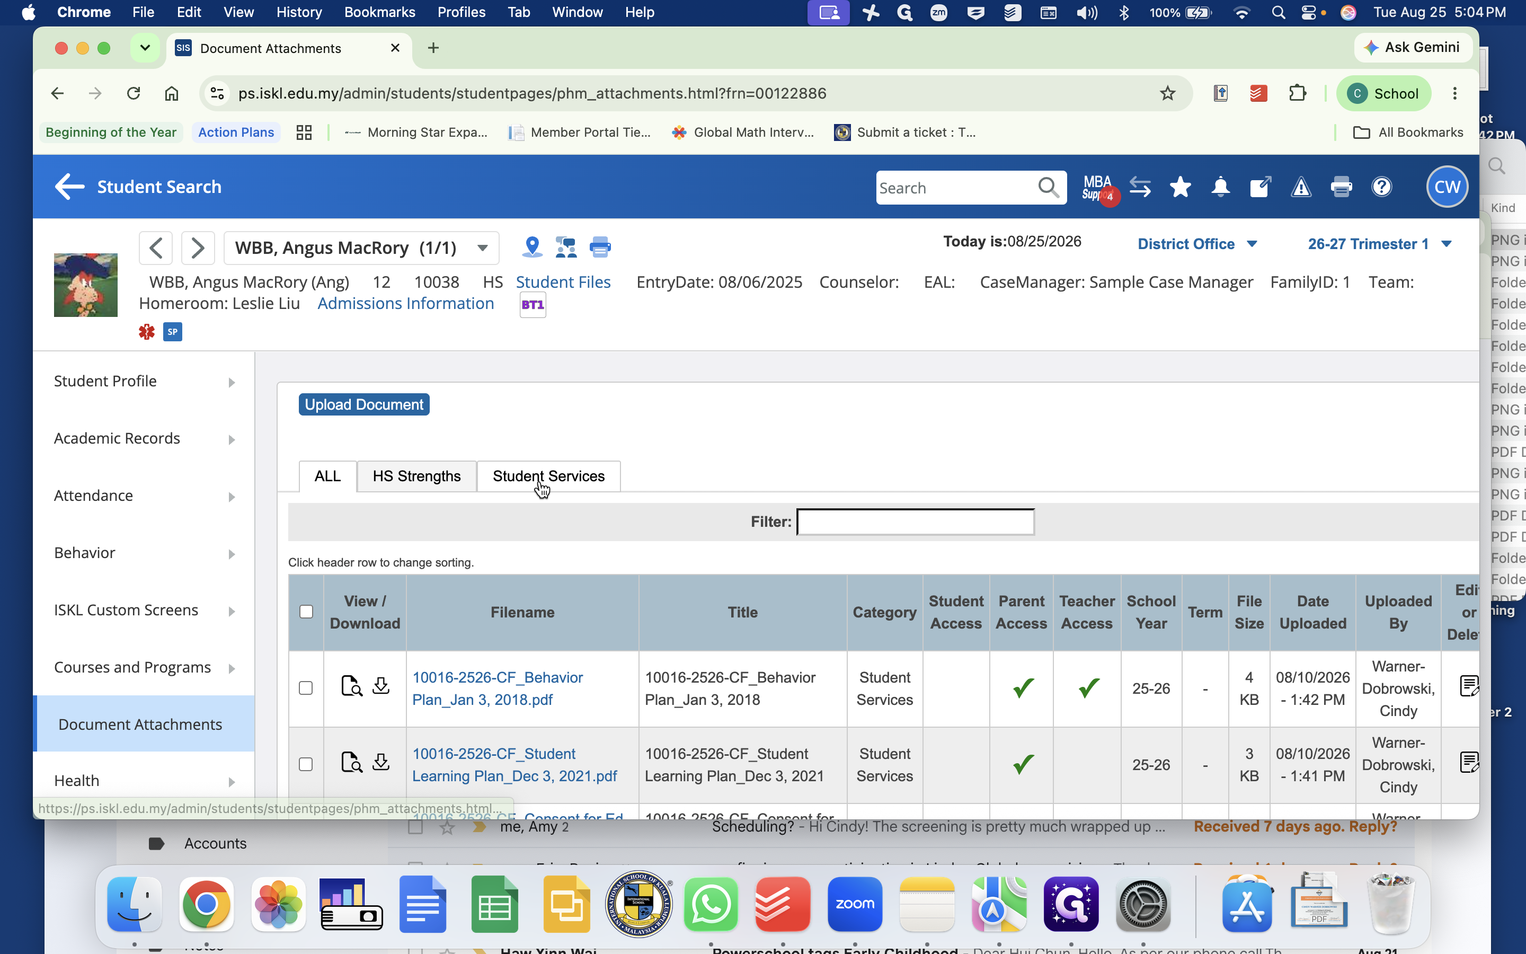
Task: Open the District Office school dropdown
Action: [1197, 244]
